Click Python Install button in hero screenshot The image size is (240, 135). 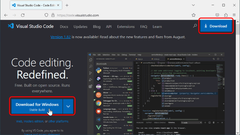[x=130, y=73]
